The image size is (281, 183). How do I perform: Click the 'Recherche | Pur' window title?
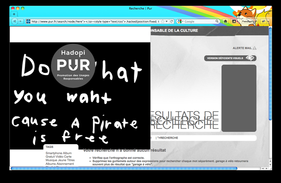[x=140, y=8]
